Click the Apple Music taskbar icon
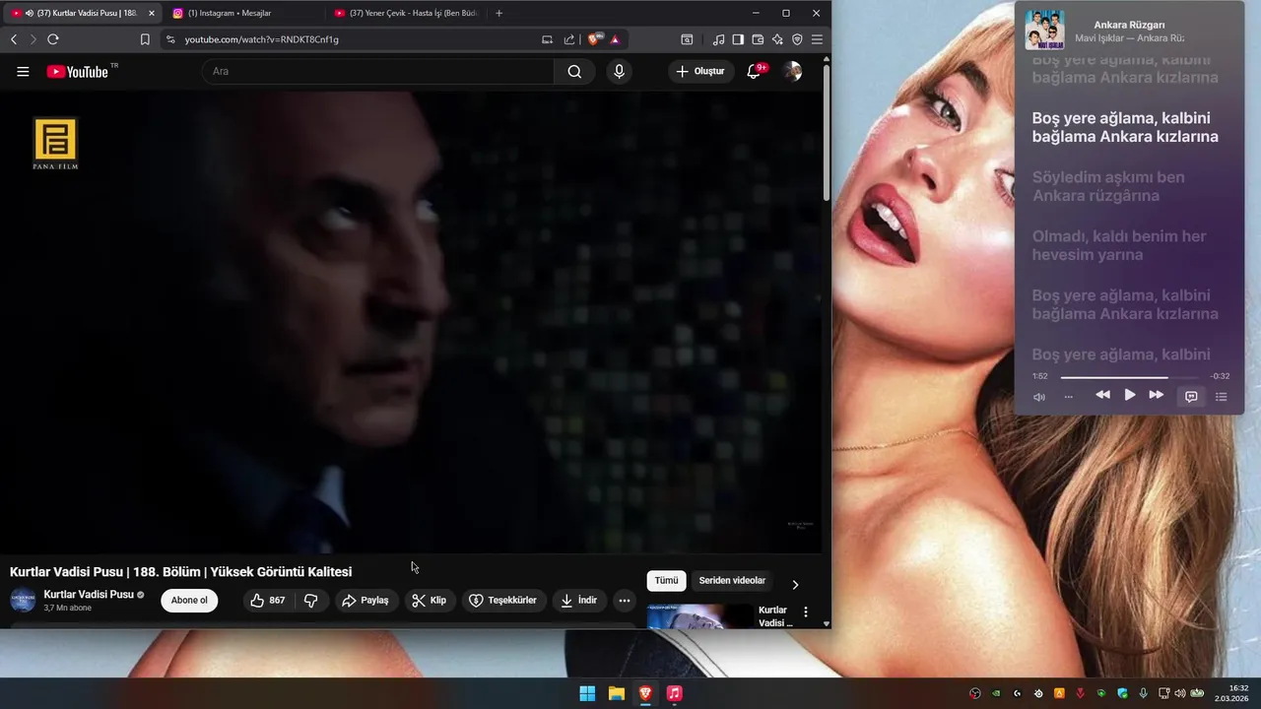This screenshot has height=709, width=1261. coord(674,693)
